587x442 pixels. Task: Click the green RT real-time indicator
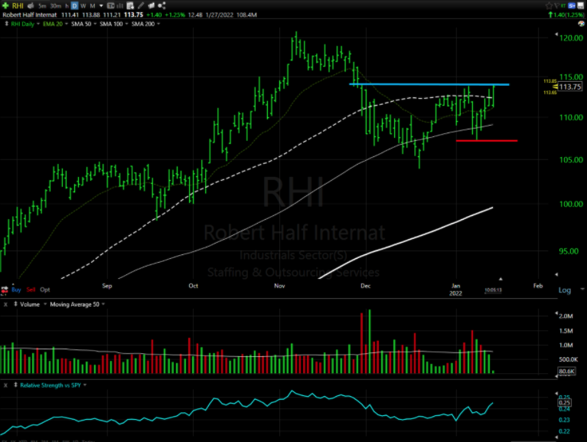click(x=563, y=5)
